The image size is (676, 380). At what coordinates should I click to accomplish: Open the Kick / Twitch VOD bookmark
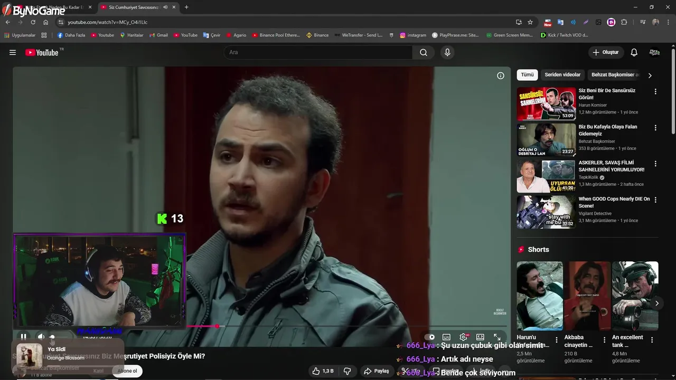point(564,35)
